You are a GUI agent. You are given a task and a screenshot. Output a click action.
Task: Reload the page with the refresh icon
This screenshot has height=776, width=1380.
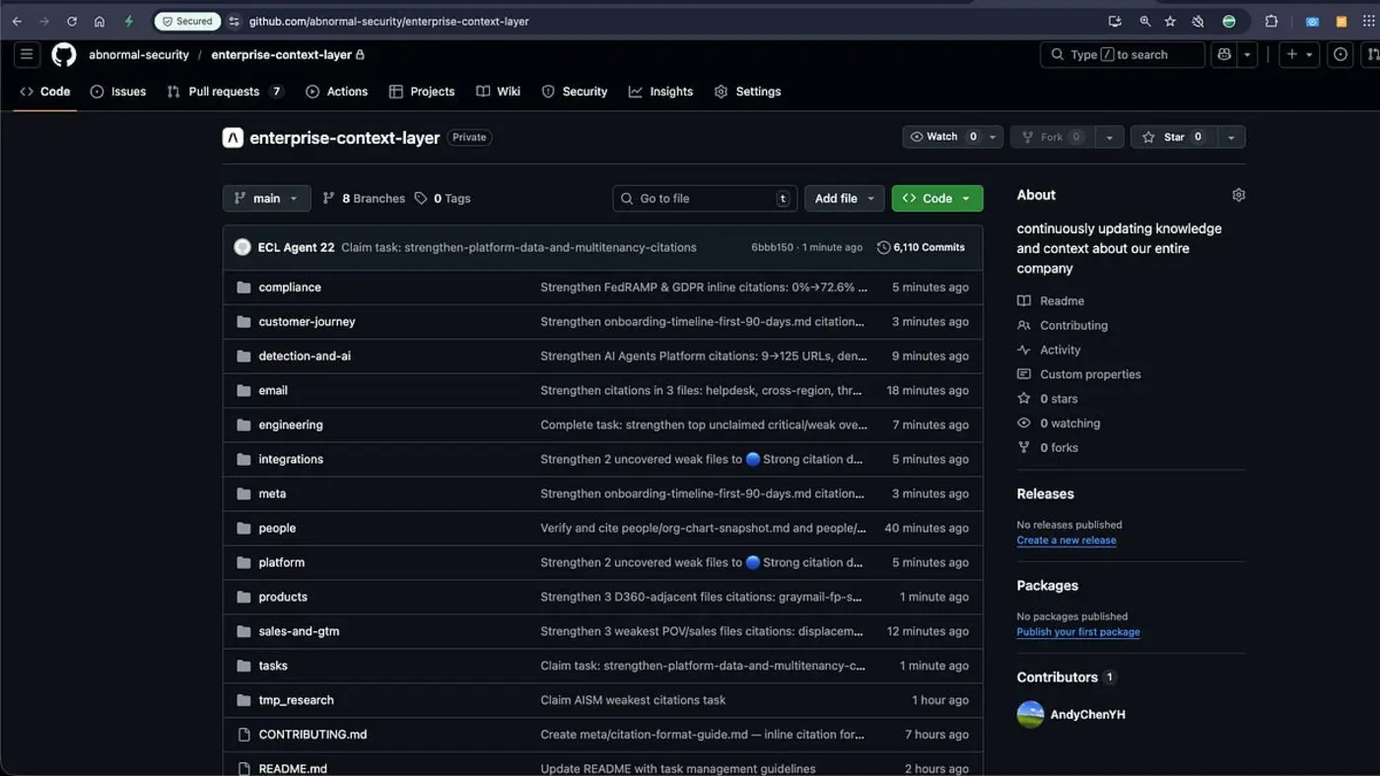70,20
